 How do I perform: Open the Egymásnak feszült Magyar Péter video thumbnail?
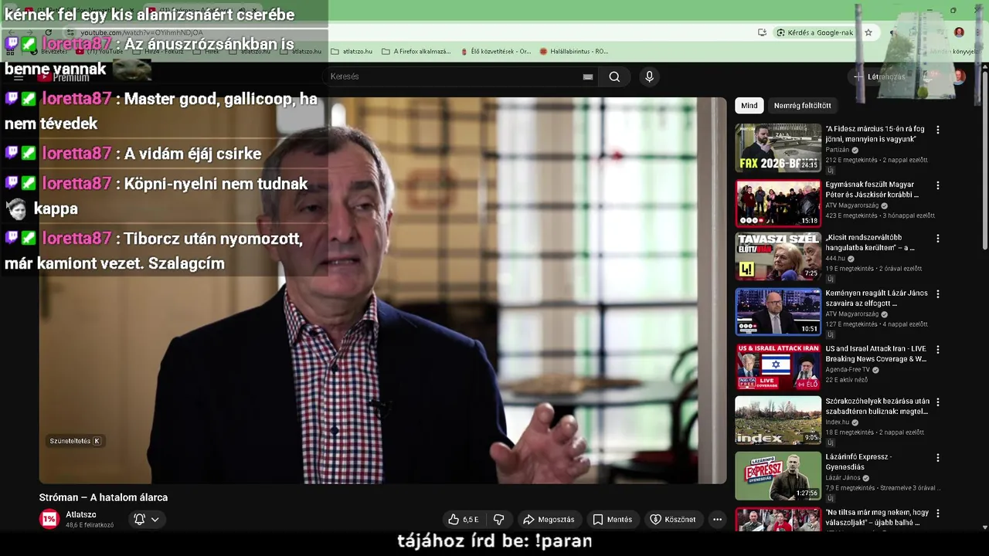point(778,203)
